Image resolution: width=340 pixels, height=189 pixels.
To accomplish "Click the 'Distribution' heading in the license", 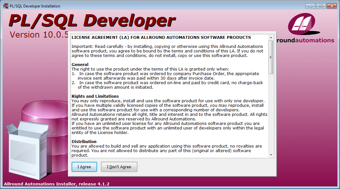I will click(84, 141).
